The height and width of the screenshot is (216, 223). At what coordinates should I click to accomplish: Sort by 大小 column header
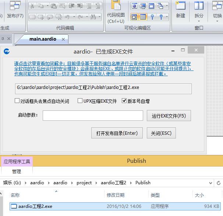199,195
